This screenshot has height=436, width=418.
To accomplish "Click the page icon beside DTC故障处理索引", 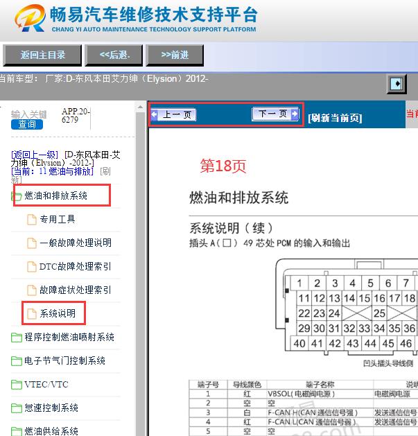I will coord(32,267).
